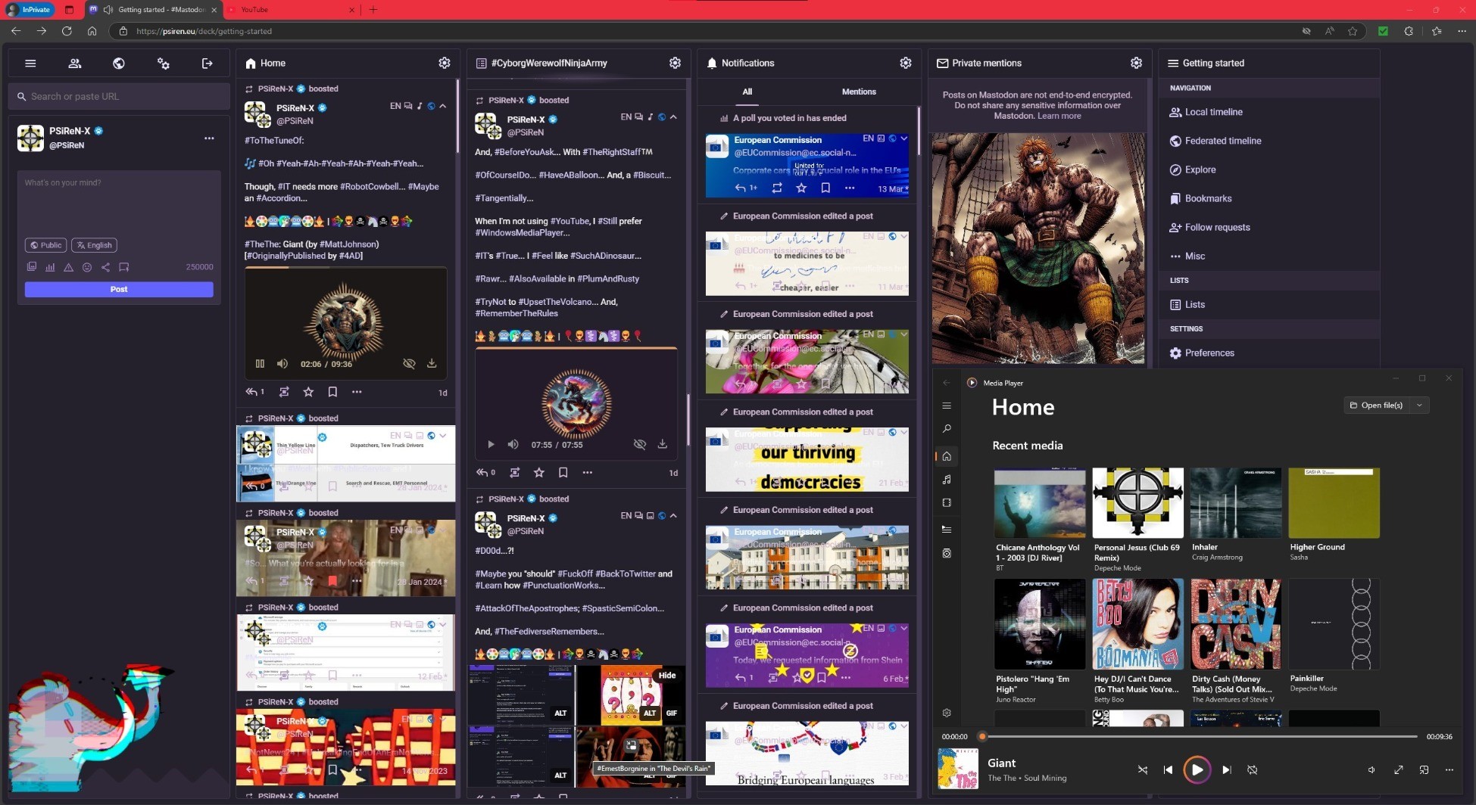This screenshot has width=1476, height=805.
Task: Attach media with image icon in compose box
Action: [x=31, y=267]
